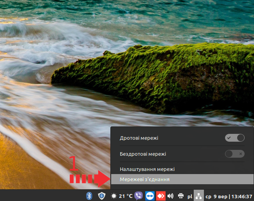Open the Viber tray icon

[x=139, y=196]
